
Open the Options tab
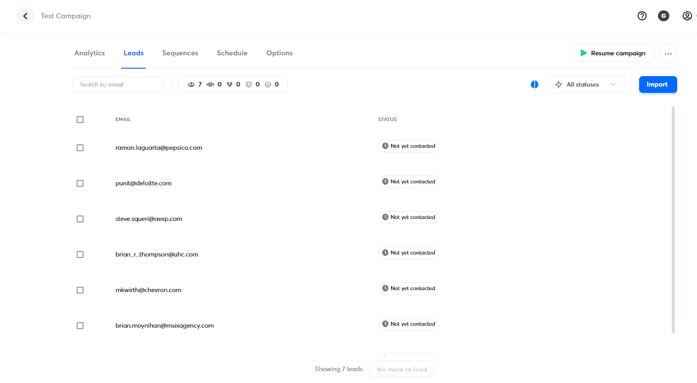click(279, 53)
